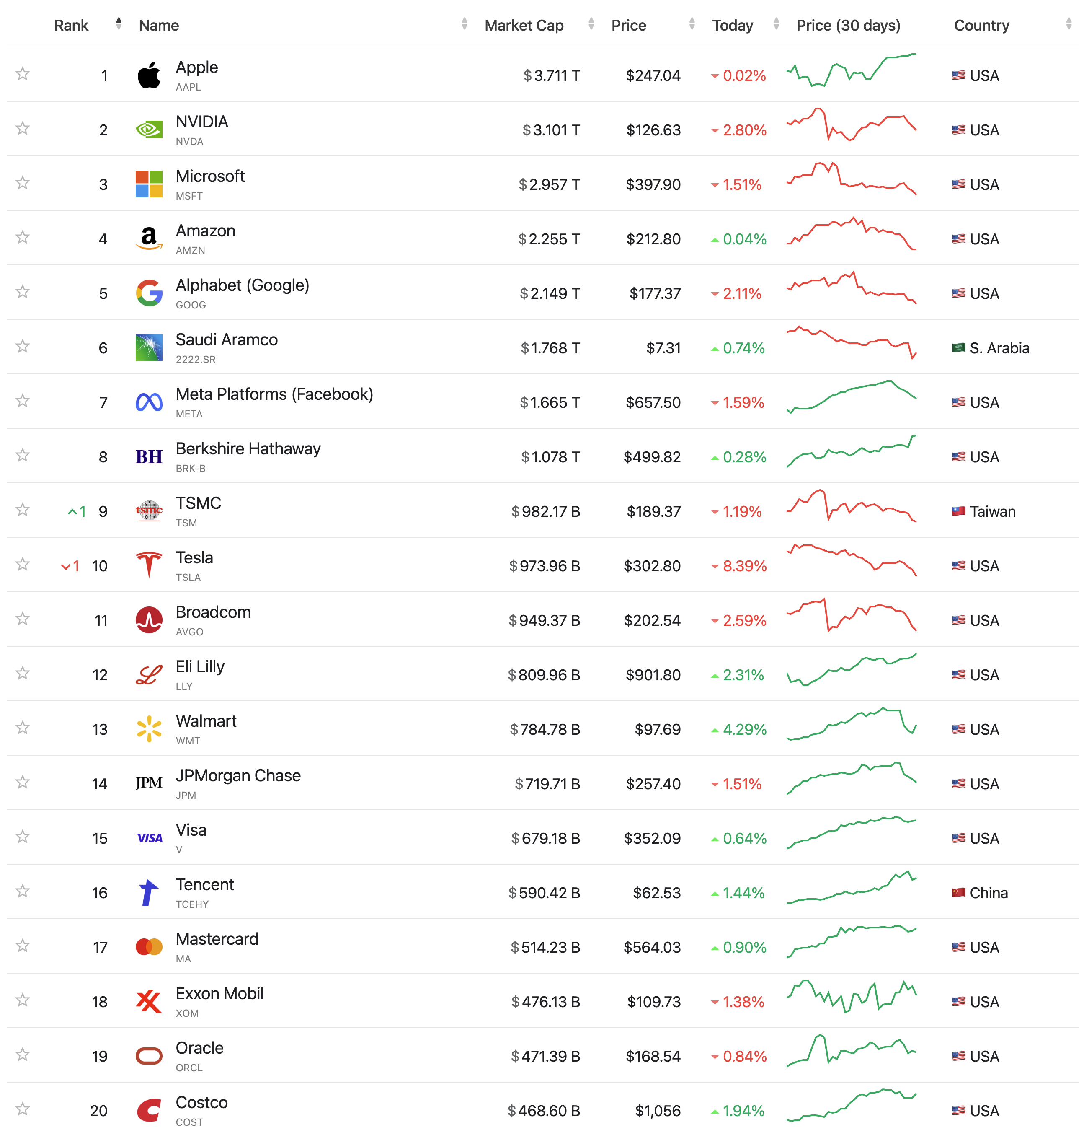This screenshot has height=1135, width=1084.
Task: Click the China flag icon
Action: (x=959, y=892)
